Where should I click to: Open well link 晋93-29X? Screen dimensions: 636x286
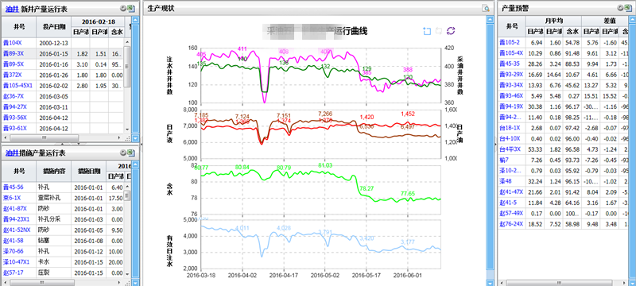click(x=511, y=75)
